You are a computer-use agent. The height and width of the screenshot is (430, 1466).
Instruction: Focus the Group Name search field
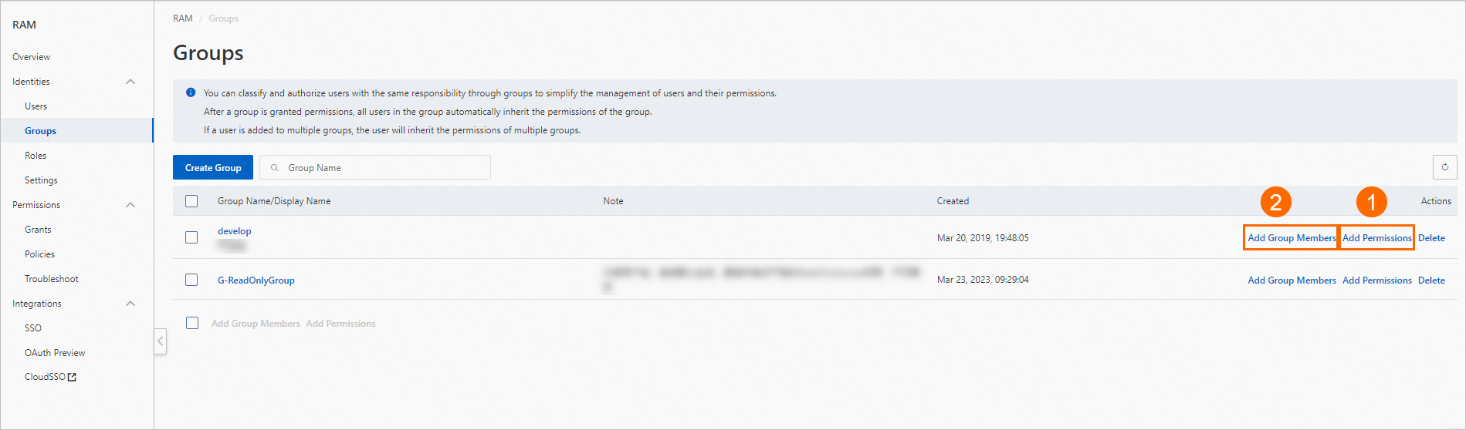point(375,167)
